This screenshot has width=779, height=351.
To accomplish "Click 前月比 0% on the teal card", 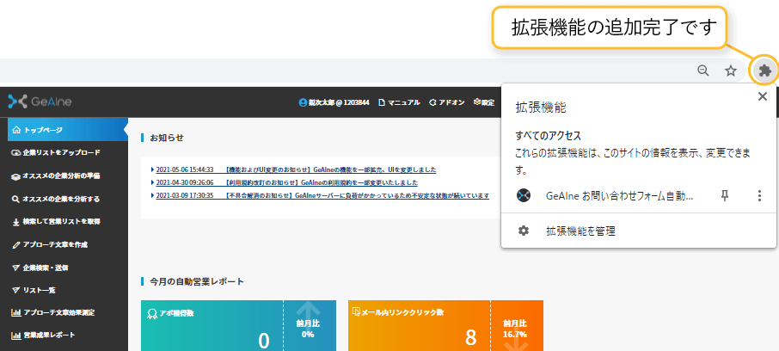I will pos(308,329).
